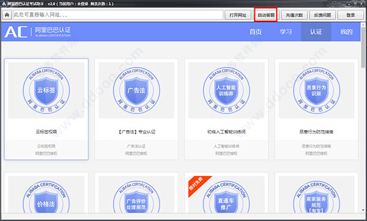Open the 广告评价处理规范 badge

[136, 197]
